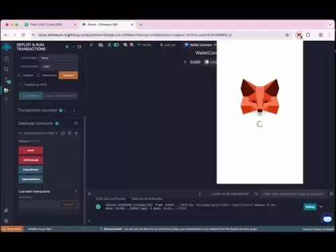
Task: Enable the Publish to IPFS checkbox
Action: click(21, 85)
